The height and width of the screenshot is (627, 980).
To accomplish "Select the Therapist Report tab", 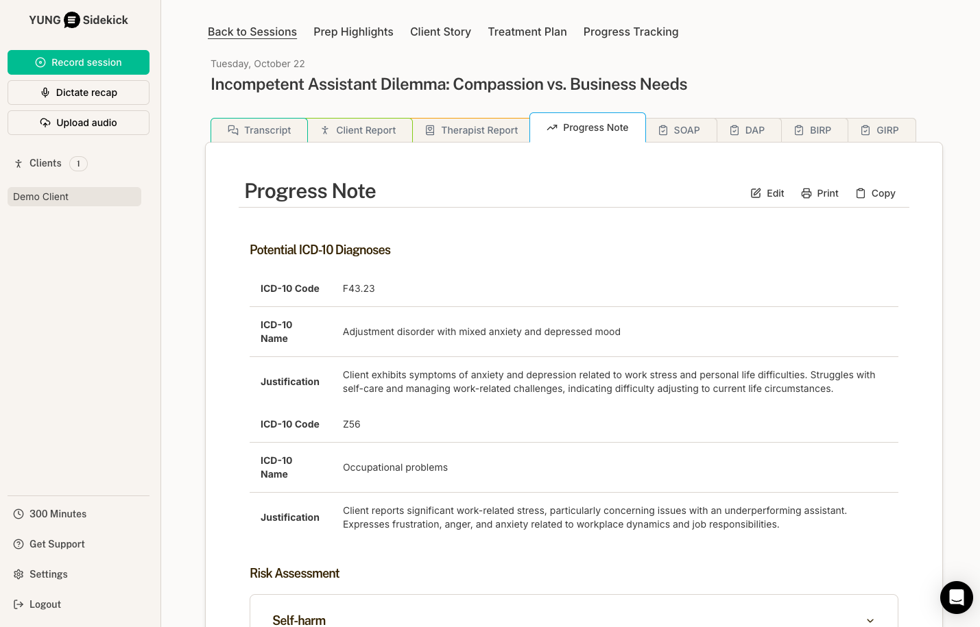I will tap(471, 130).
